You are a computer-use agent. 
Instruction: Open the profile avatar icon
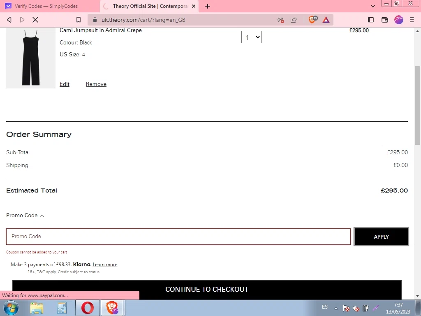click(399, 20)
